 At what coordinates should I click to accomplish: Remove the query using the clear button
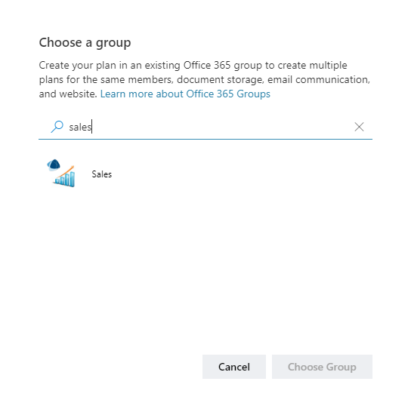(x=359, y=127)
